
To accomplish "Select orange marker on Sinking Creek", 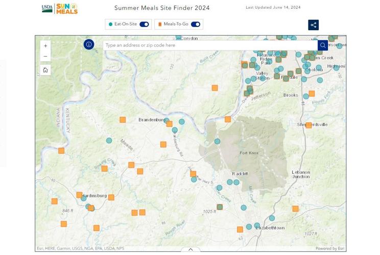I will (x=105, y=169).
